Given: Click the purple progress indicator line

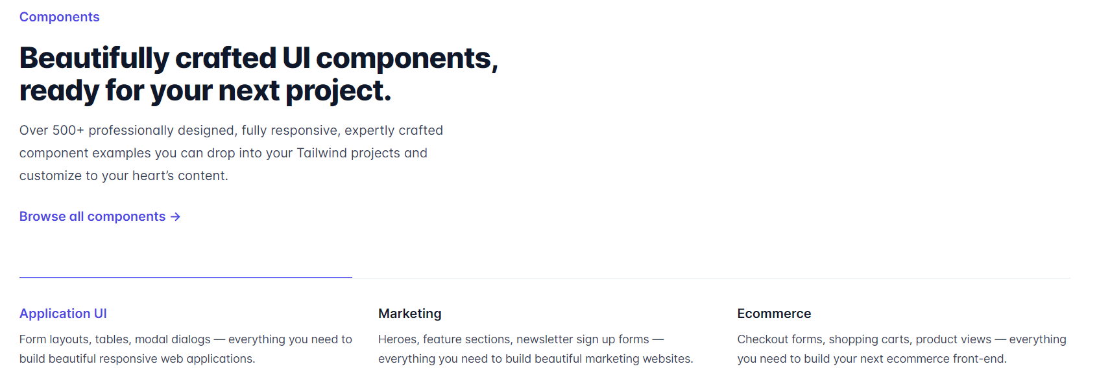Looking at the screenshot, I should [186, 277].
